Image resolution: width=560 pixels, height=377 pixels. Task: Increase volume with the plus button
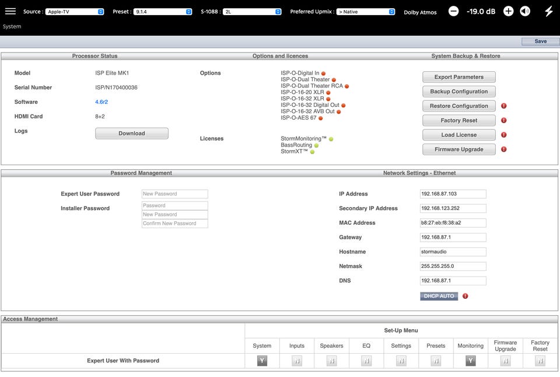508,11
